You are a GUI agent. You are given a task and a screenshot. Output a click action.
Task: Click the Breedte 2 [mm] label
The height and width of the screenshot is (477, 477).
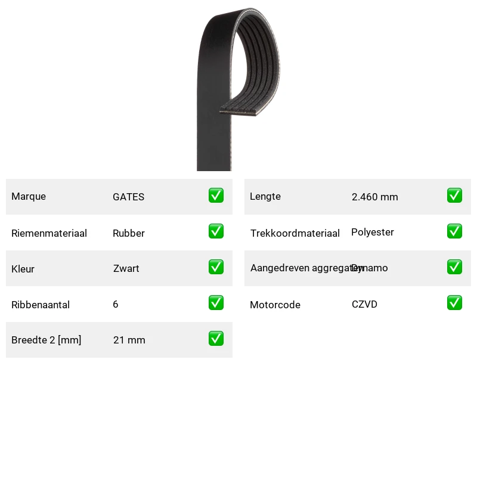coord(47,340)
